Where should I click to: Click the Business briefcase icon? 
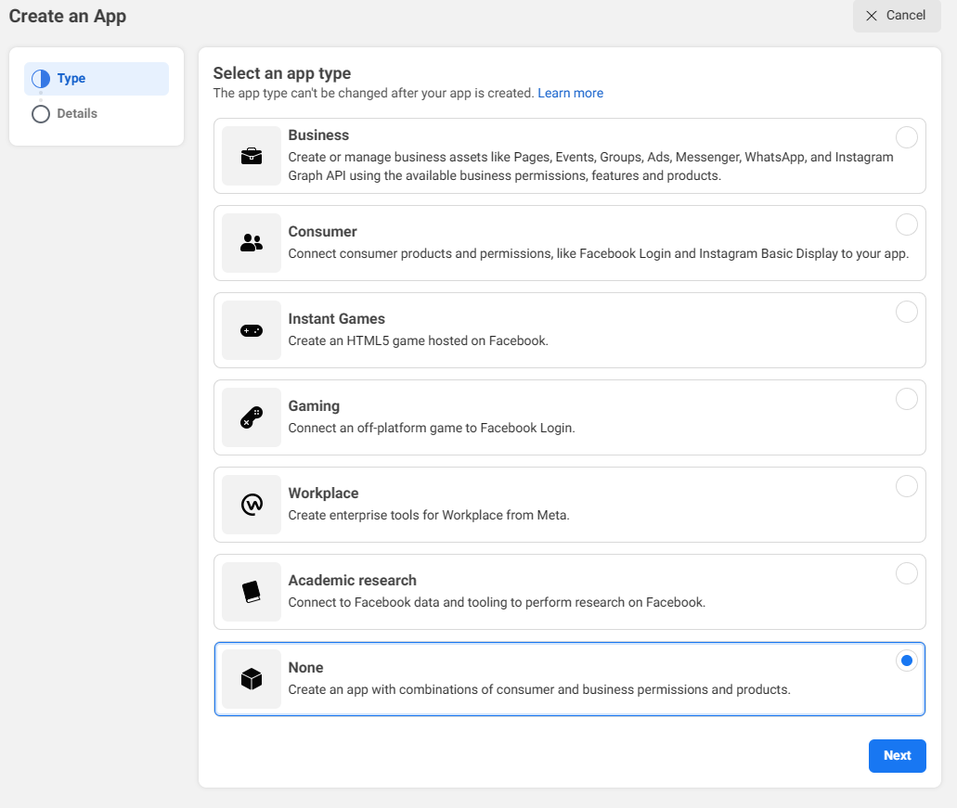pyautogui.click(x=252, y=156)
